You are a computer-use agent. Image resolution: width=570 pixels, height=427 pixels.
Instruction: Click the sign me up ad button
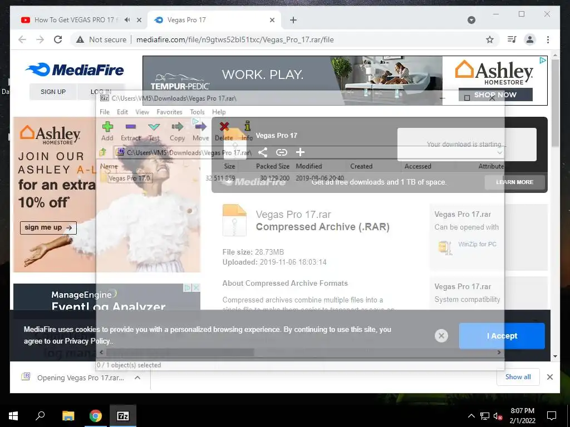coord(48,227)
